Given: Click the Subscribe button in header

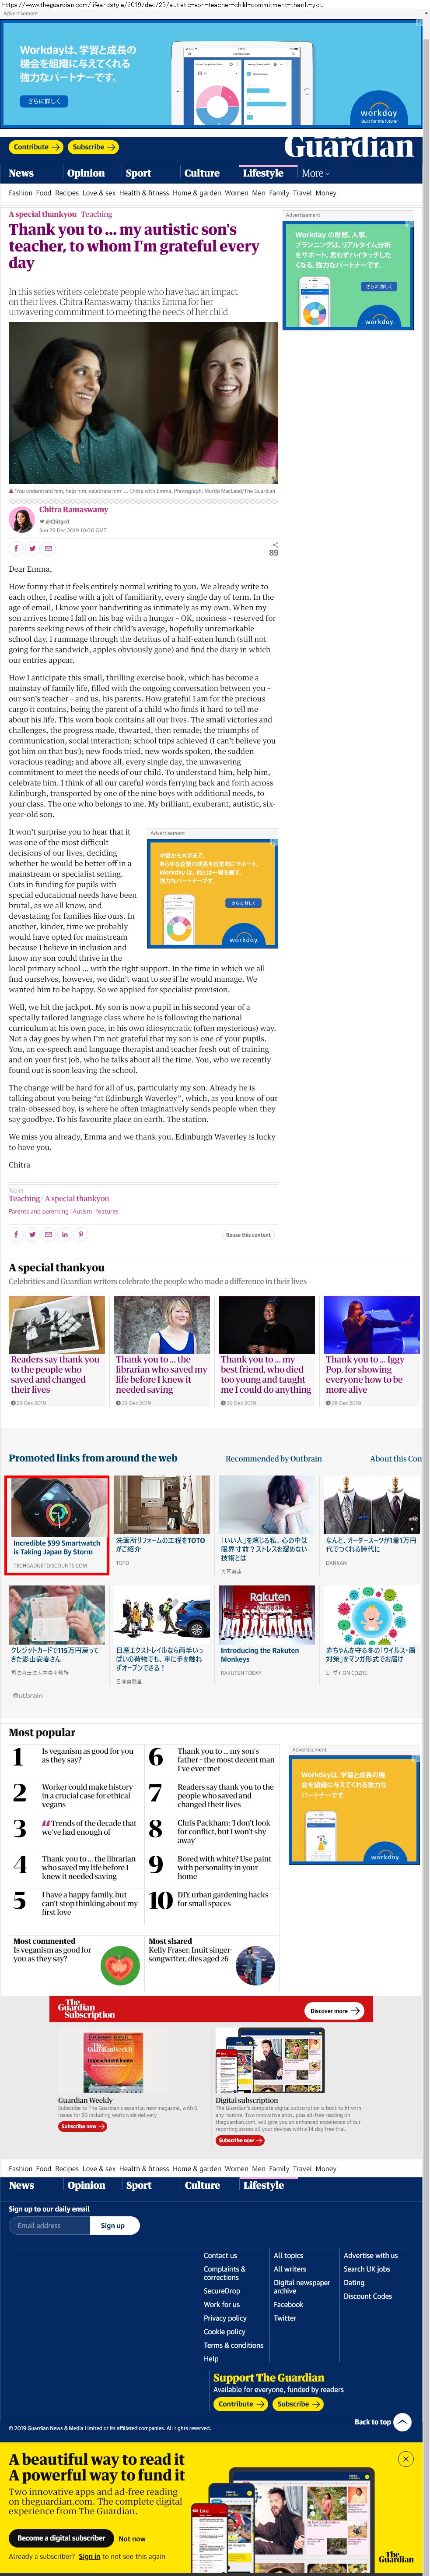Looking at the screenshot, I should click(94, 147).
